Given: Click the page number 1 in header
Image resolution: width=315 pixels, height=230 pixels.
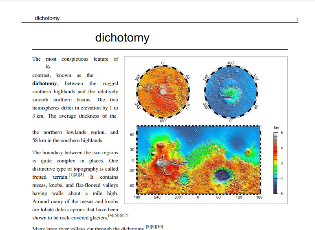Looking at the screenshot, I should [x=297, y=20].
